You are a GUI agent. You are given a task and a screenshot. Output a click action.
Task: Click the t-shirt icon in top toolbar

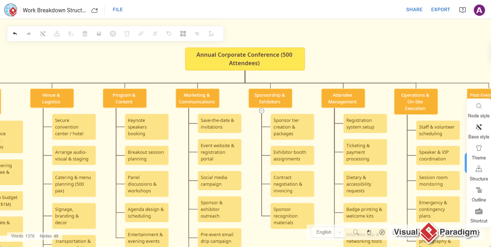coord(127,34)
